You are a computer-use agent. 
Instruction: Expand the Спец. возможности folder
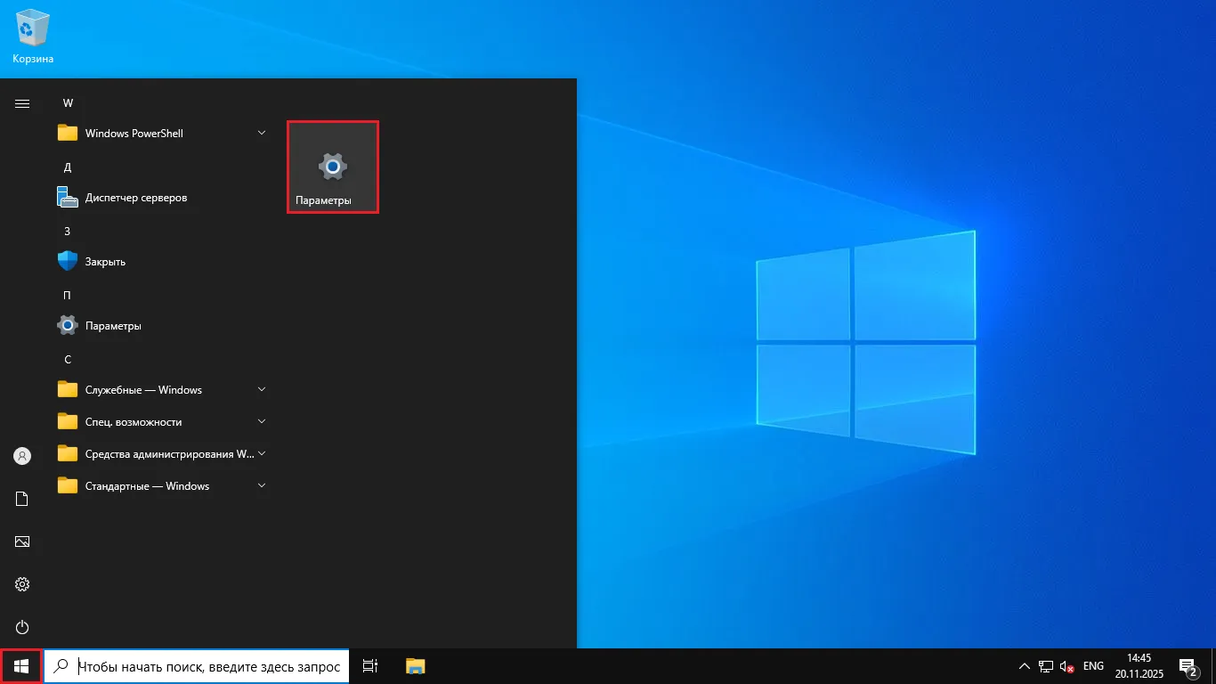tap(262, 422)
